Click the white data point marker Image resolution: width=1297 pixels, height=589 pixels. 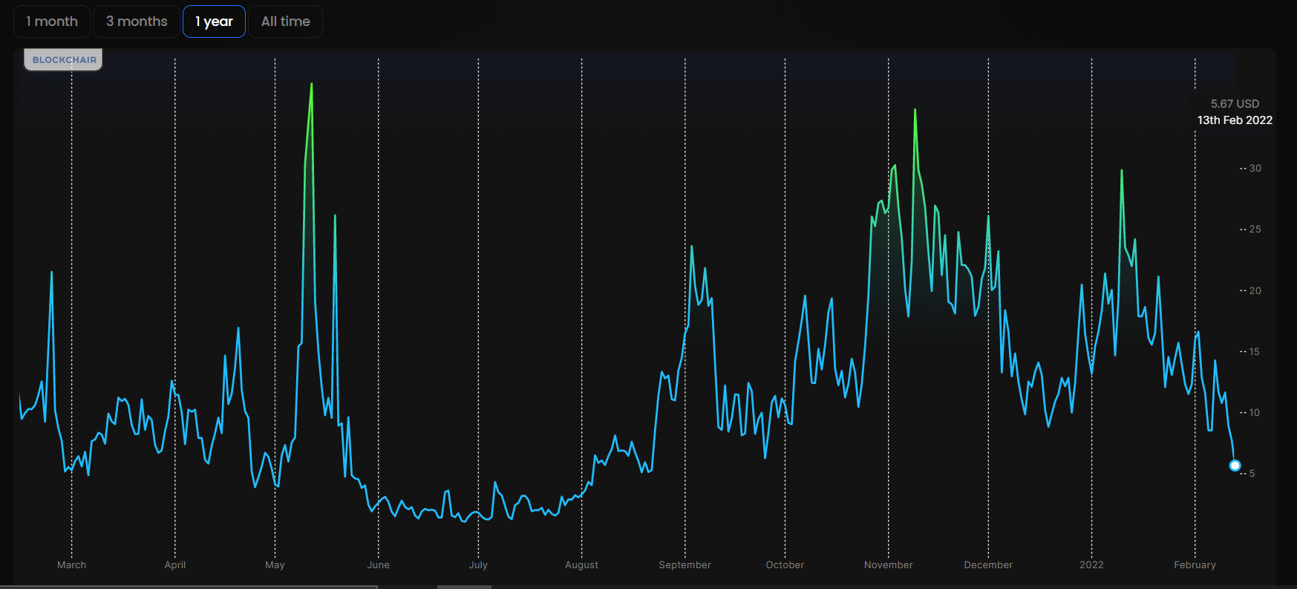click(x=1235, y=466)
